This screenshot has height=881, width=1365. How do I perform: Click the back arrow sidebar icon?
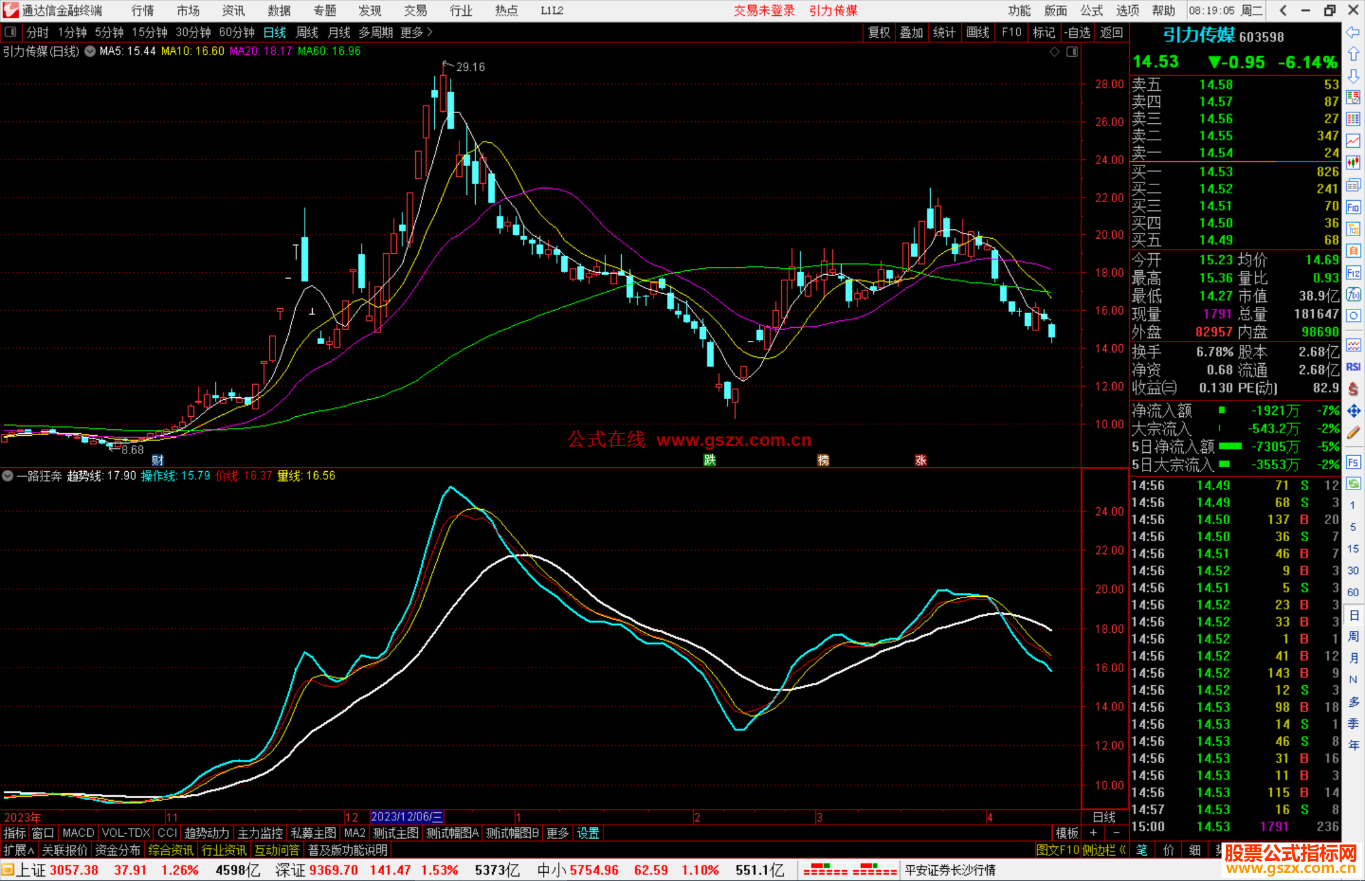pos(1353,32)
